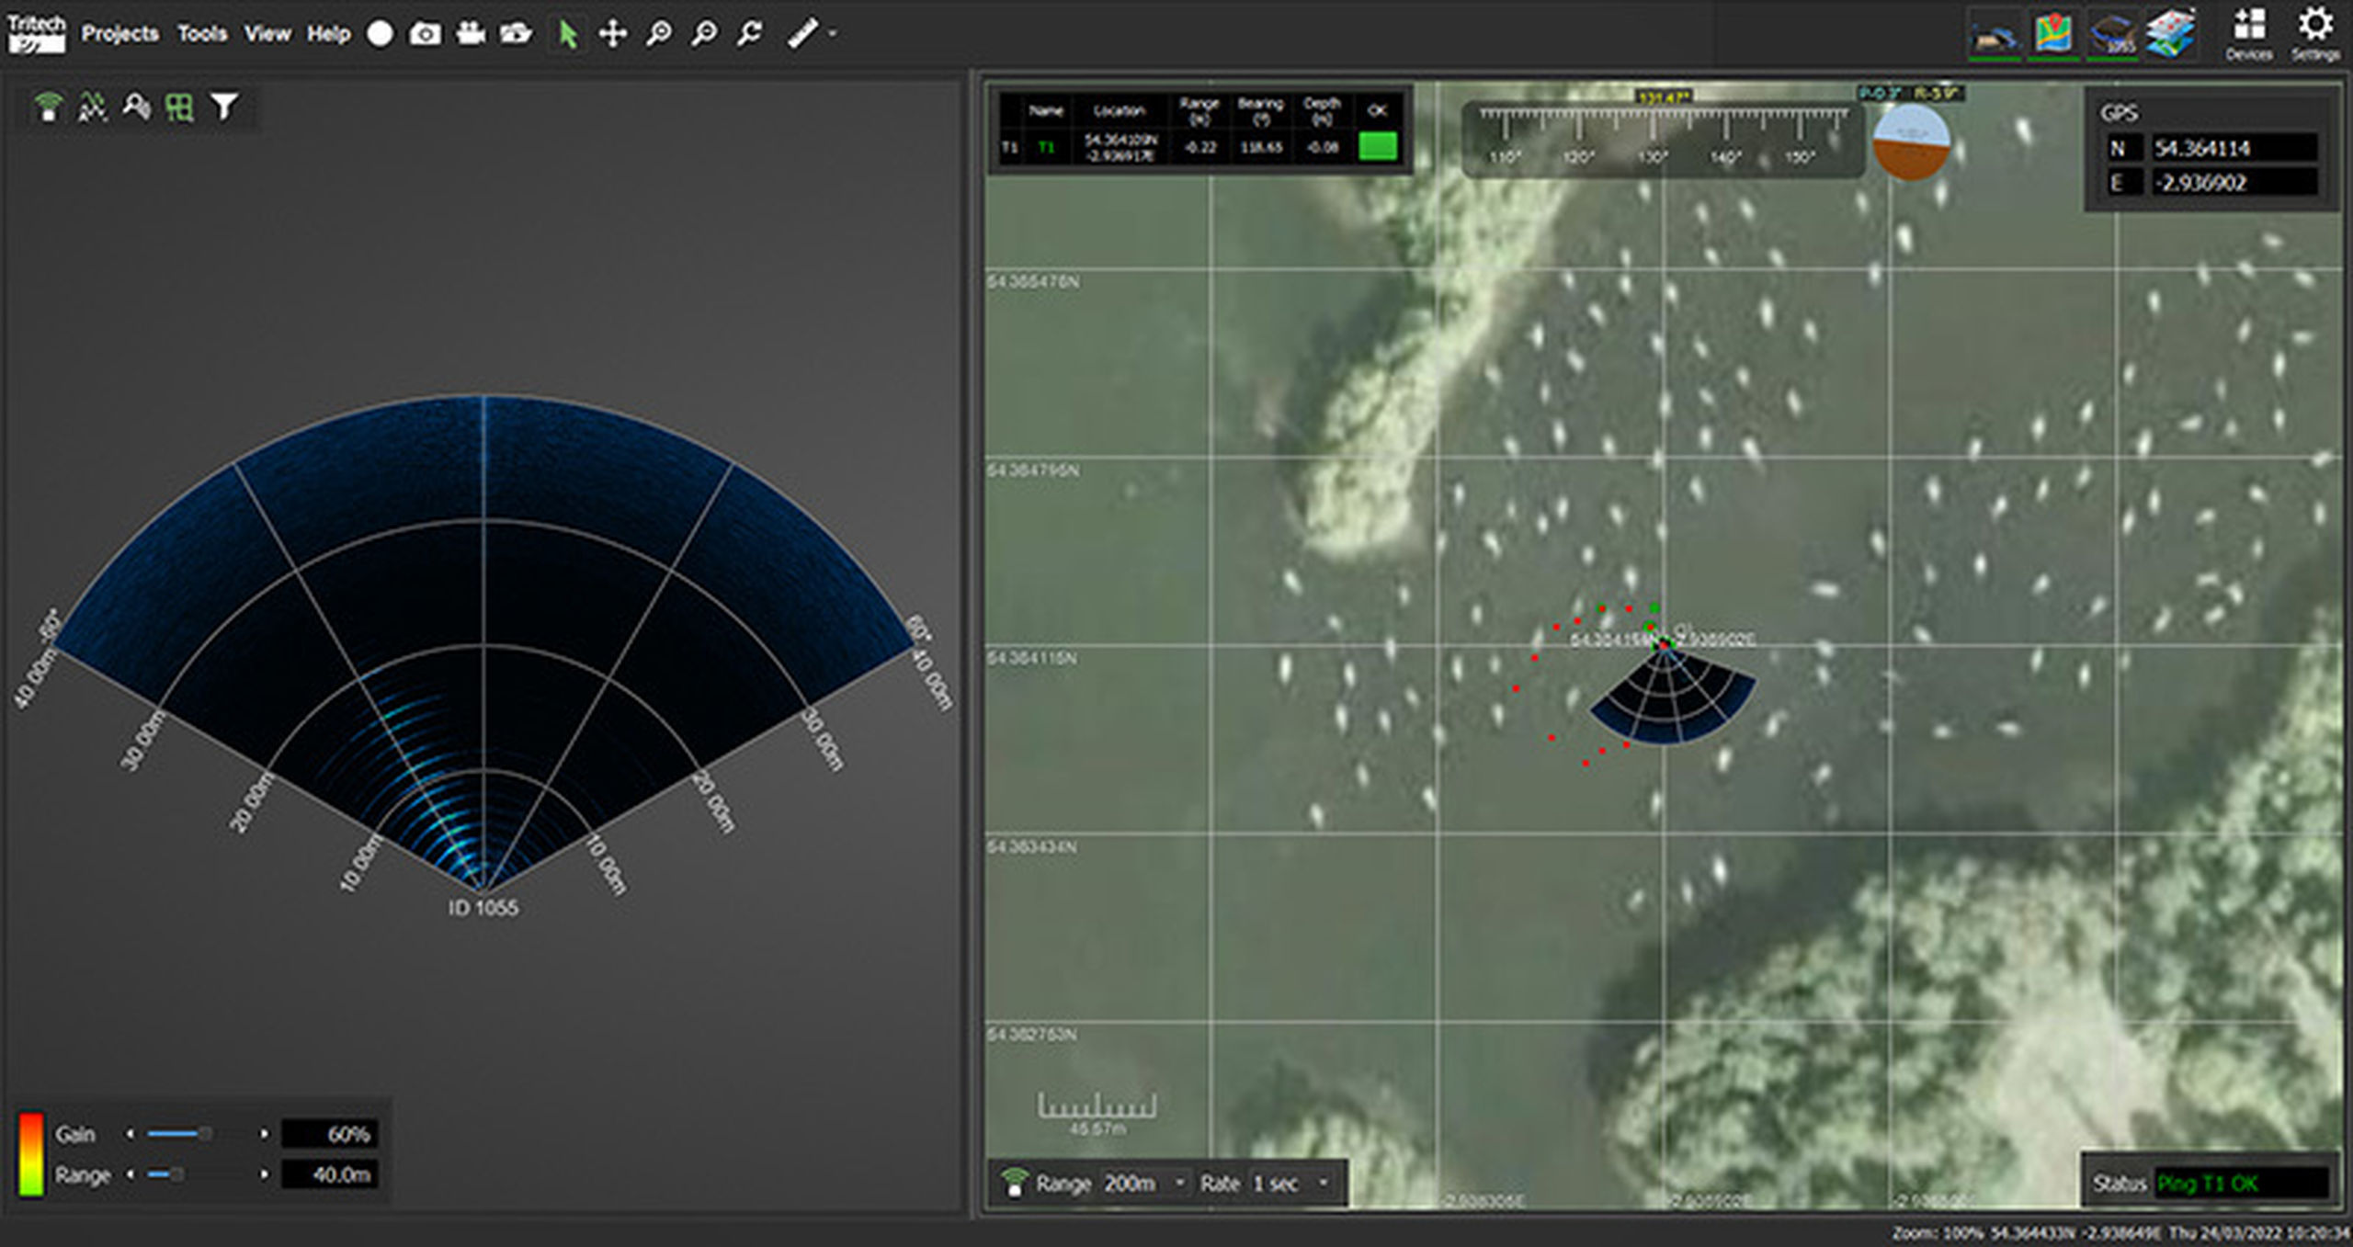Screen dimensions: 2353x1247
Task: Take a snapshot with camera icon
Action: point(425,34)
